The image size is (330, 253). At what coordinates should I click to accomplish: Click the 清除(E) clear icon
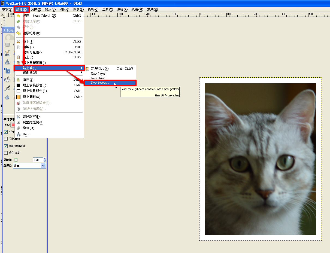tap(18, 80)
